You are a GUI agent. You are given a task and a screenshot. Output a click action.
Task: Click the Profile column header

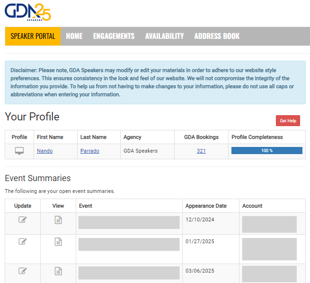[x=19, y=137]
